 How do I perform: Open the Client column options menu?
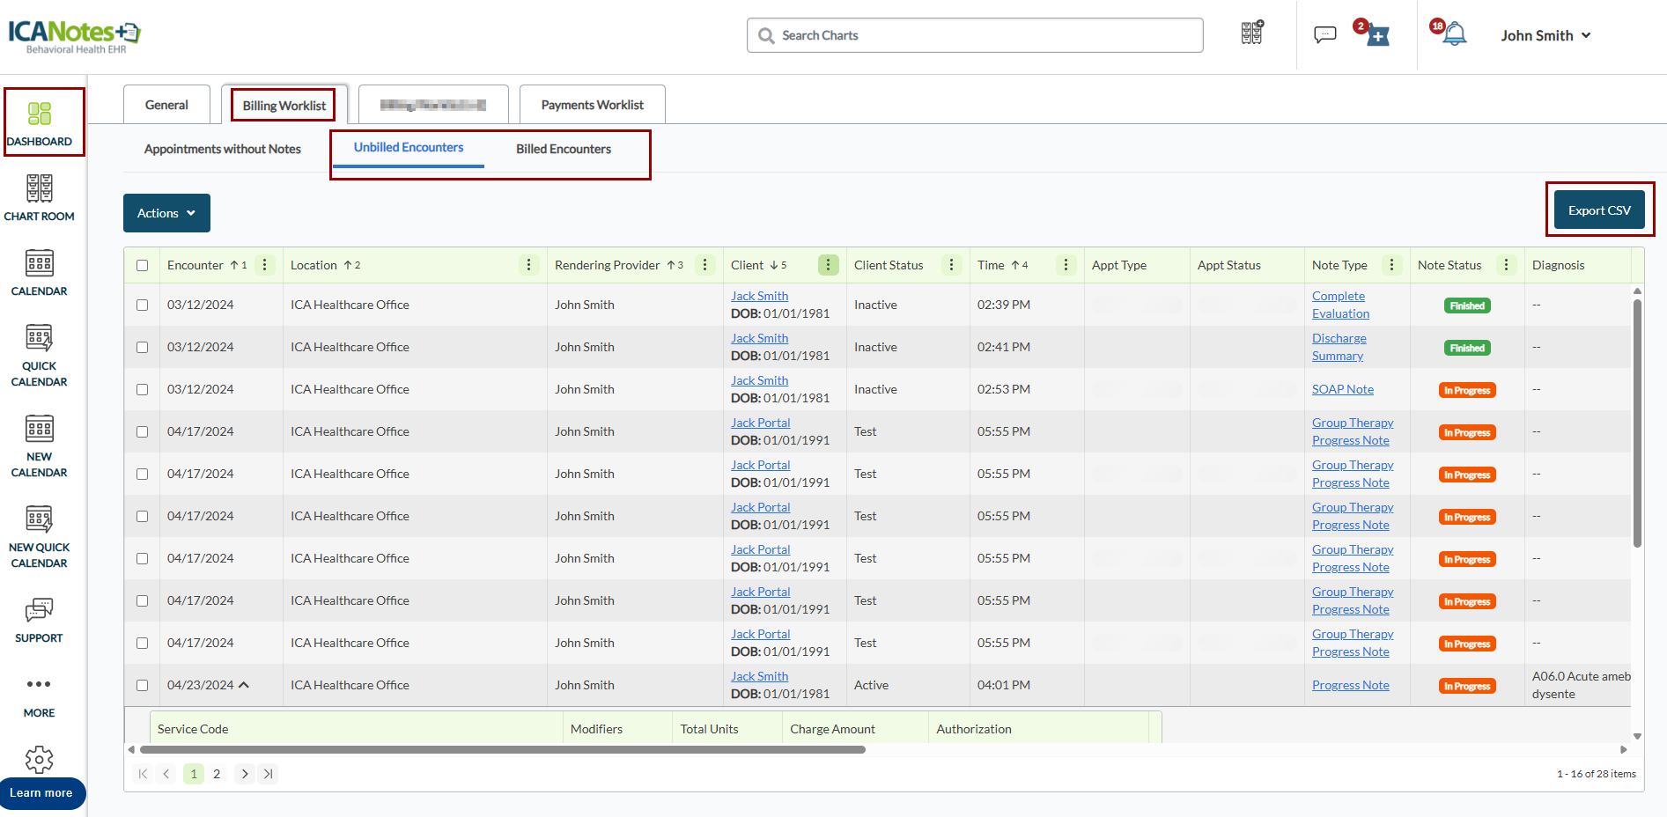click(x=828, y=265)
